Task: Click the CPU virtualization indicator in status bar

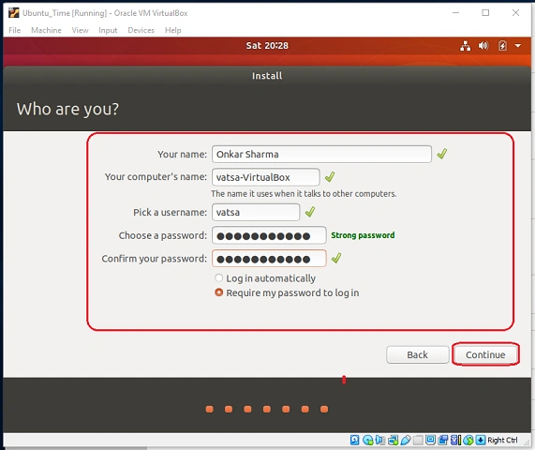Action: click(455, 440)
